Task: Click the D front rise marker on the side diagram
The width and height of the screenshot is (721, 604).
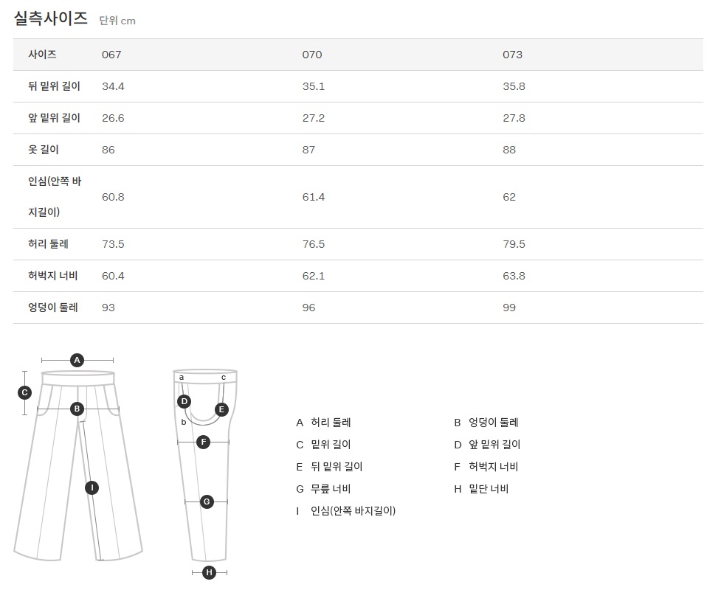Action: coord(184,401)
